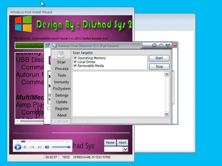Go to the Register section

click(x=62, y=108)
